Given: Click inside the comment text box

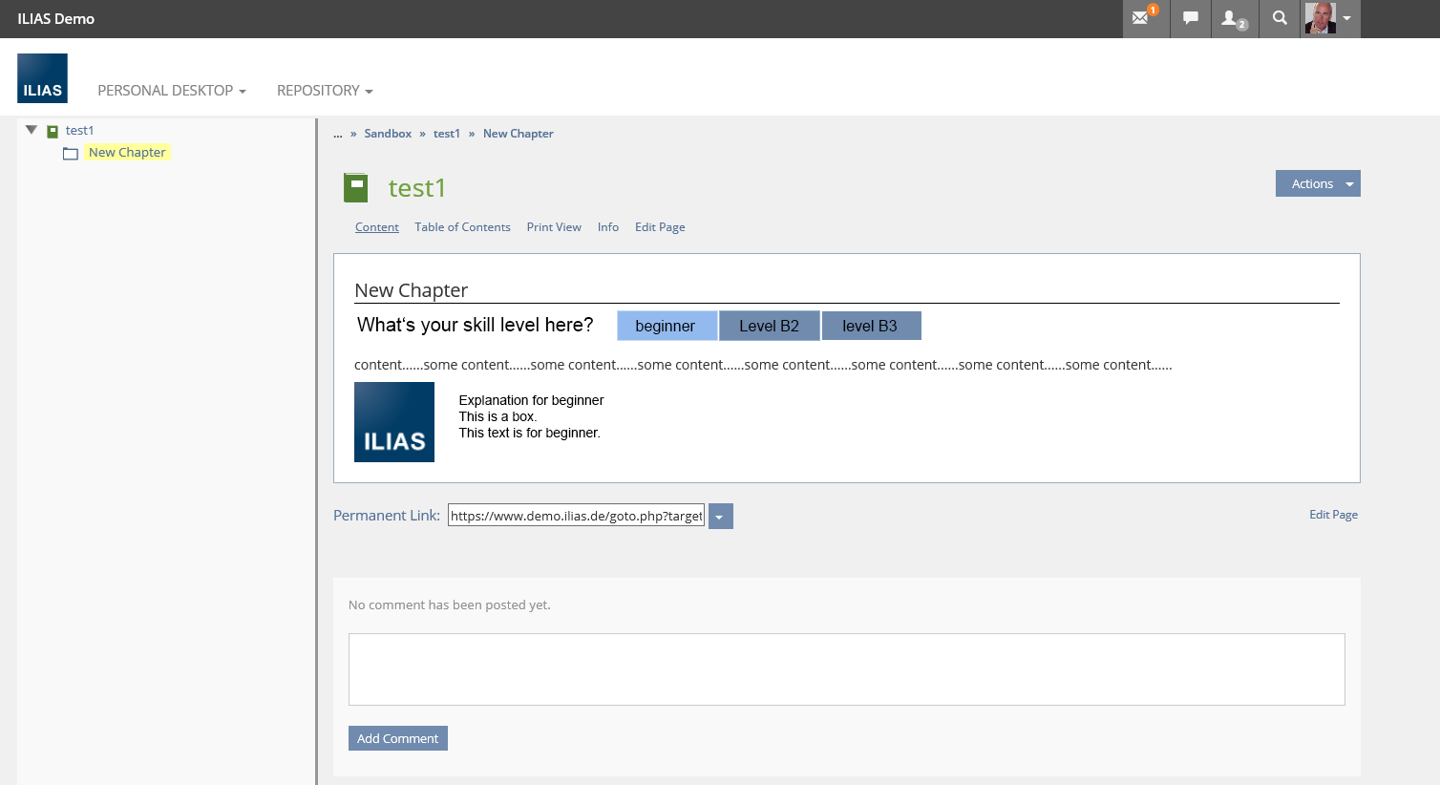Looking at the screenshot, I should [x=846, y=668].
